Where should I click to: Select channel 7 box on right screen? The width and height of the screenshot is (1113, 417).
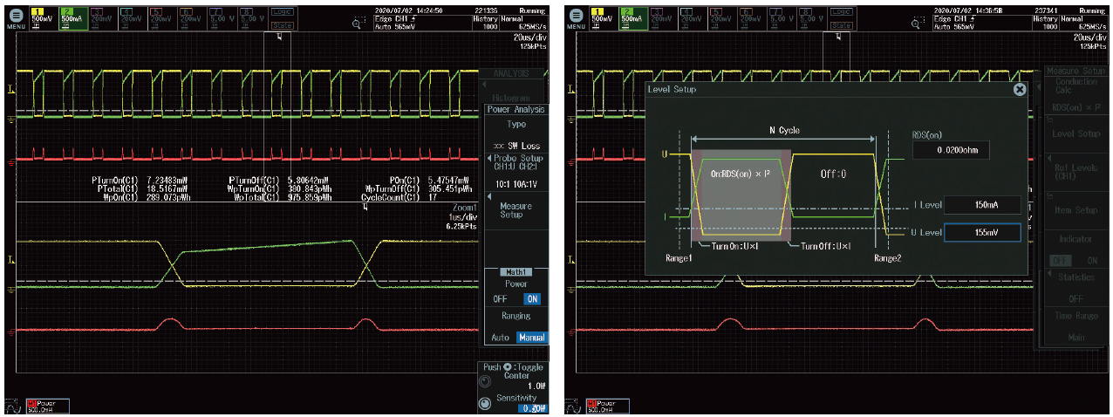[782, 18]
